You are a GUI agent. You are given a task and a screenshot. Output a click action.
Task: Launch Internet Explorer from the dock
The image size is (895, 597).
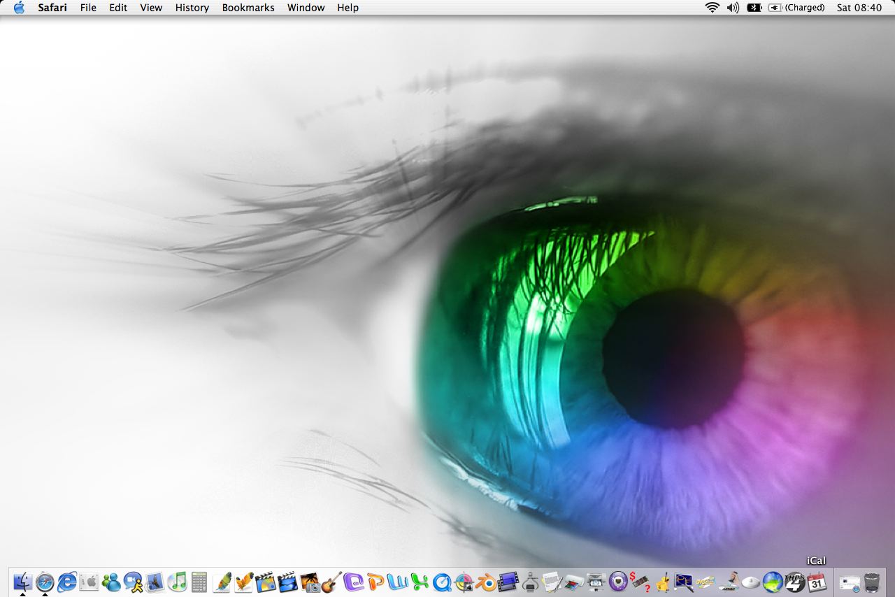click(67, 582)
